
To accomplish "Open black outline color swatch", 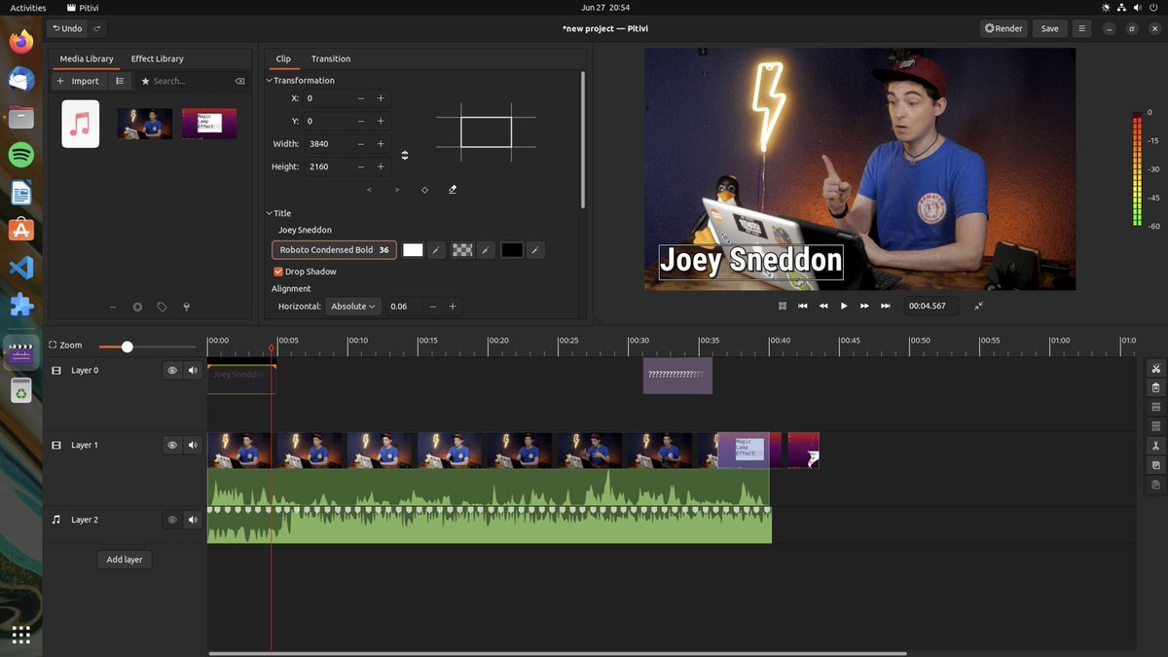I will coord(512,250).
